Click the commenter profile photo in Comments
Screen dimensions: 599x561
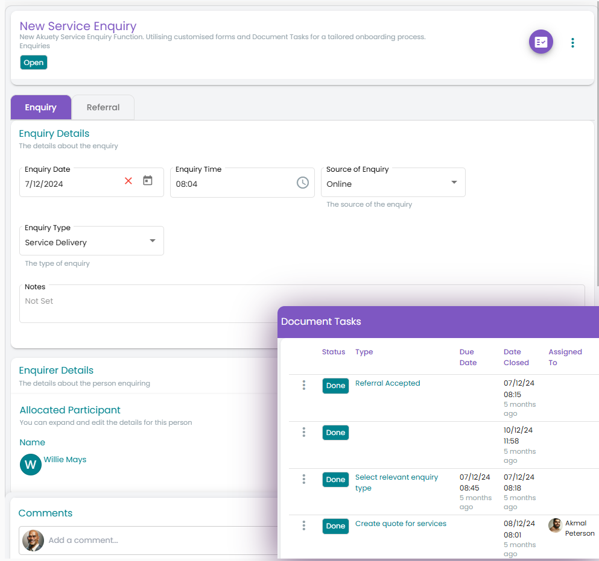pyautogui.click(x=33, y=541)
